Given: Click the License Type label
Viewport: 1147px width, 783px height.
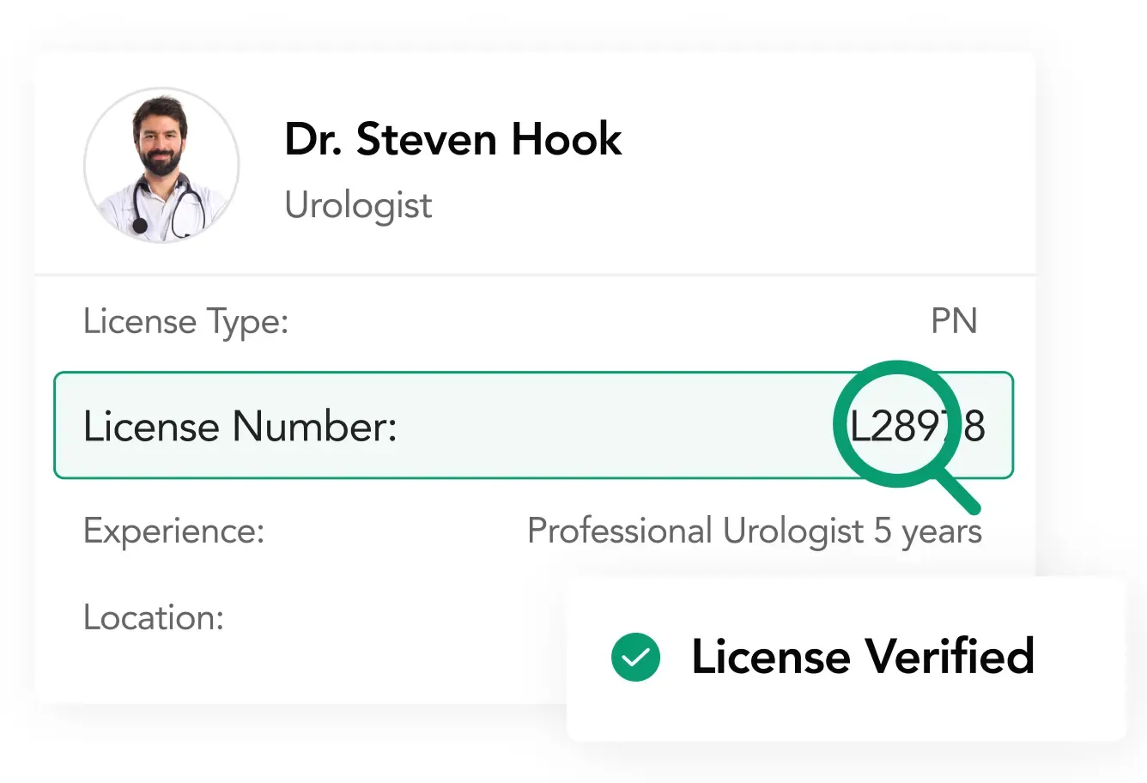Looking at the screenshot, I should [185, 322].
